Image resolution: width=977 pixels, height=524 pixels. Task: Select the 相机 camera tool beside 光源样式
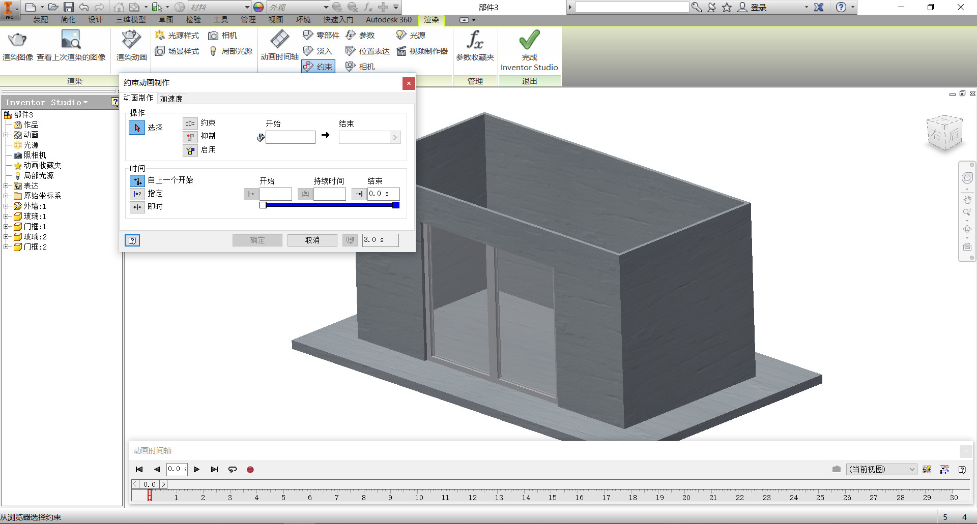(x=223, y=35)
